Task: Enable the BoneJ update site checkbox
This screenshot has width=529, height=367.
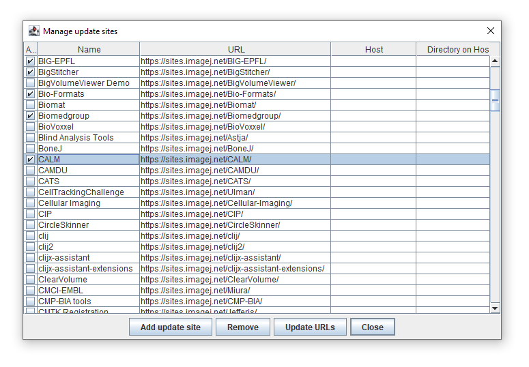Action: click(30, 149)
